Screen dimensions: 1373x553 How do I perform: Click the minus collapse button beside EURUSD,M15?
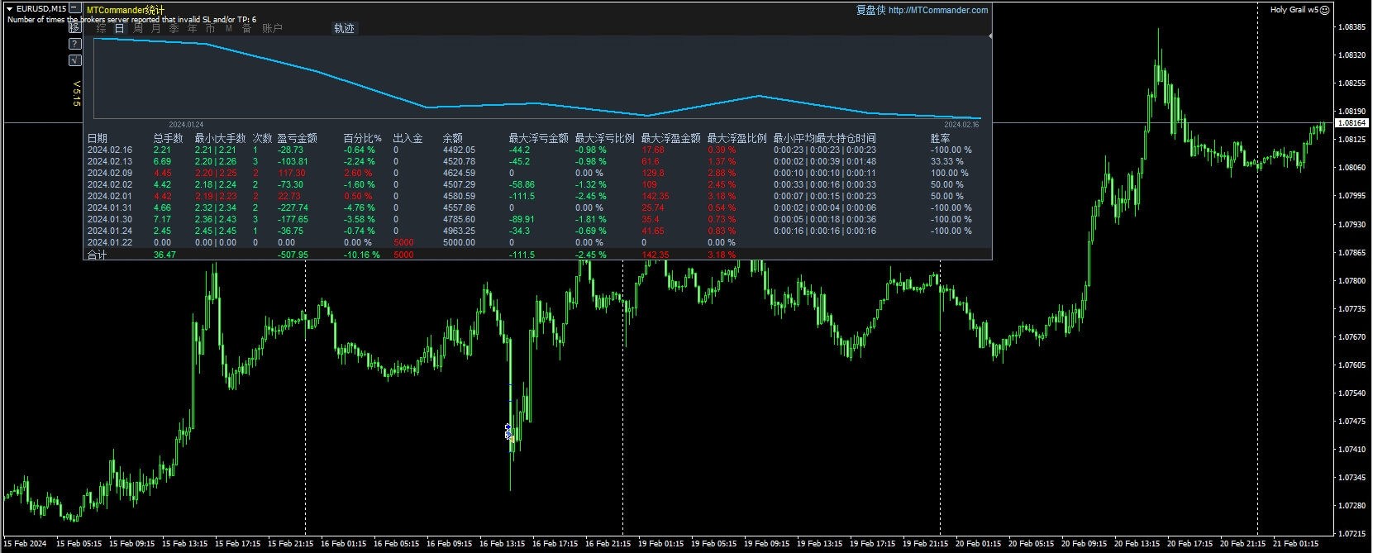point(75,9)
